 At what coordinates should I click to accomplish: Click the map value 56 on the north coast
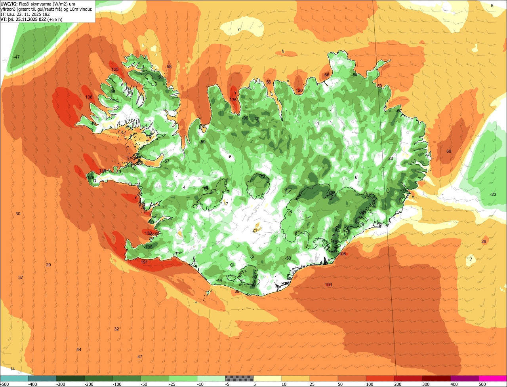(x=269, y=82)
